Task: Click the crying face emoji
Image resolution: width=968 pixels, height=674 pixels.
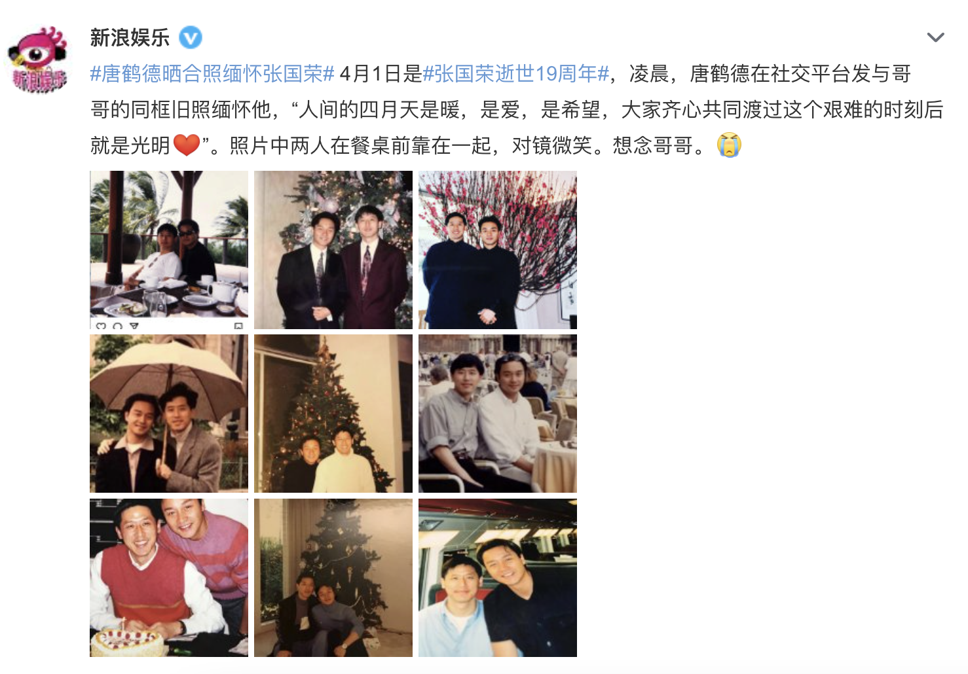Action: click(x=729, y=145)
